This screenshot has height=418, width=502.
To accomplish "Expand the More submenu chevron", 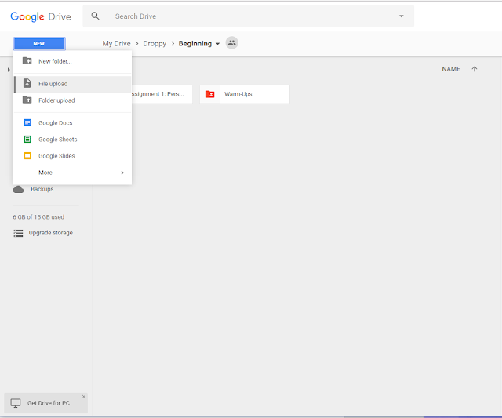I will pos(122,173).
